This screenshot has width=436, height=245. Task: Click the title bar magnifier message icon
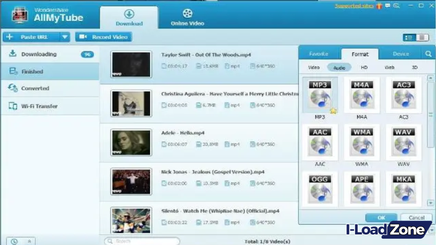pyautogui.click(x=396, y=6)
